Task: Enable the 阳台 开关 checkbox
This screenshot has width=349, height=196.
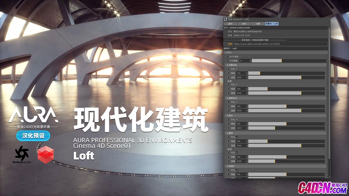Action: click(237, 120)
